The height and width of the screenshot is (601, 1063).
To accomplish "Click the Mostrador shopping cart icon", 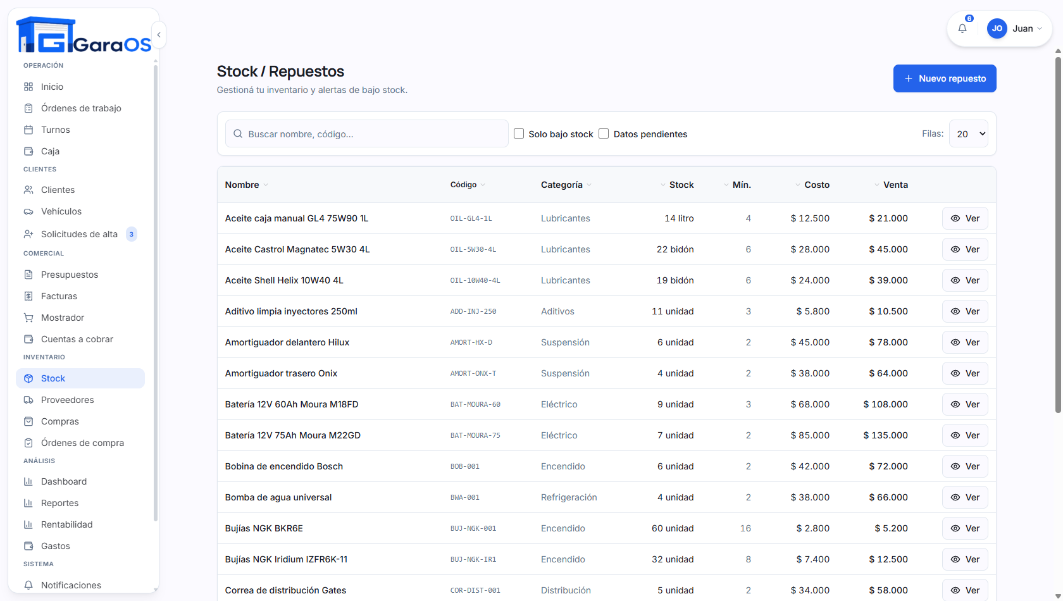I will 28,318.
